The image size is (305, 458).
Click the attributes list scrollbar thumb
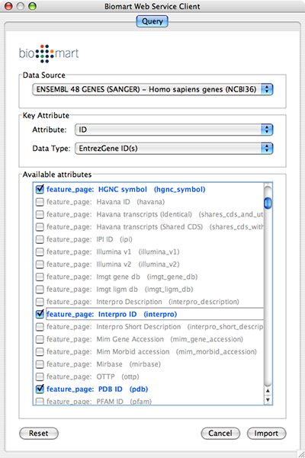268,203
